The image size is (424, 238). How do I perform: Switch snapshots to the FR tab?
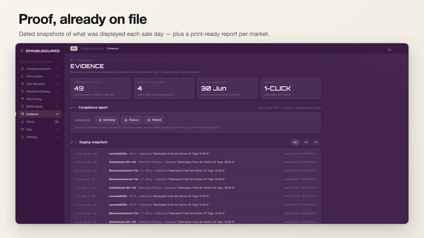tap(306, 142)
